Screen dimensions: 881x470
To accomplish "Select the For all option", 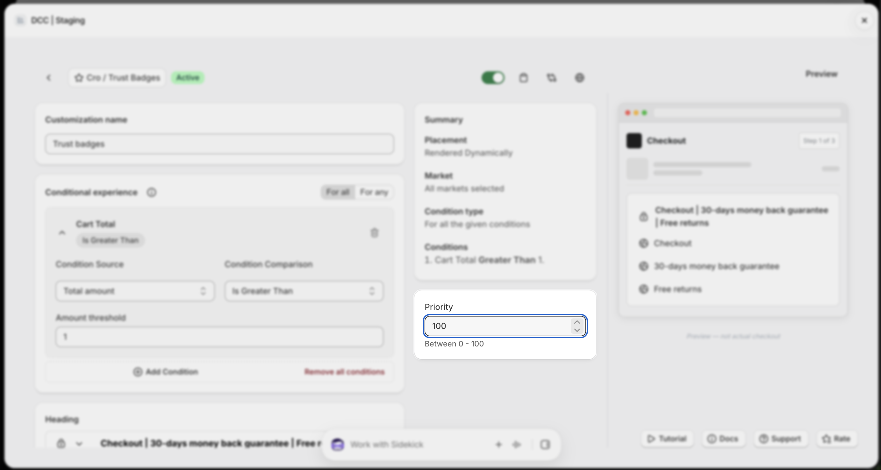I will 338,192.
